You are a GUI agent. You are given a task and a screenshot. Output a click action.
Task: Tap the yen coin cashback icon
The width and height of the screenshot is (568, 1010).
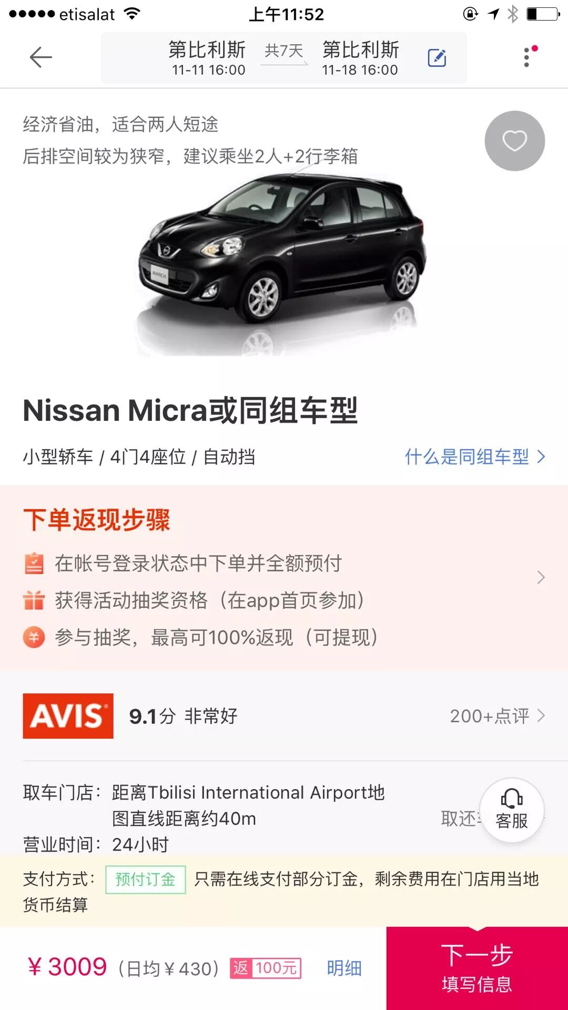(34, 638)
